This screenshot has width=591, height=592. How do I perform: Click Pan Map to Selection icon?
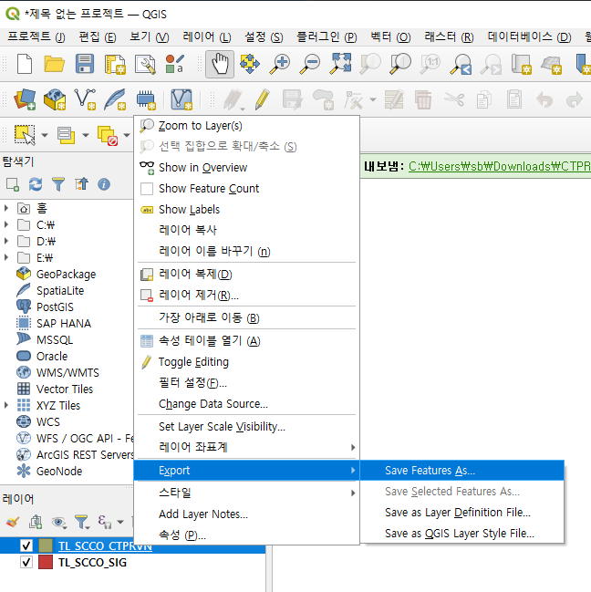250,64
